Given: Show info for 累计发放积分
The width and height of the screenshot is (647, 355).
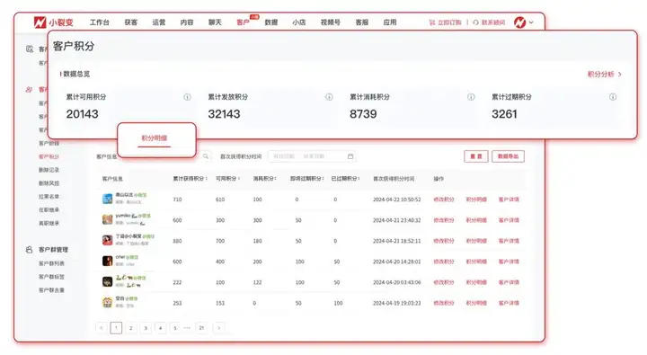Looking at the screenshot, I should pyautogui.click(x=329, y=97).
